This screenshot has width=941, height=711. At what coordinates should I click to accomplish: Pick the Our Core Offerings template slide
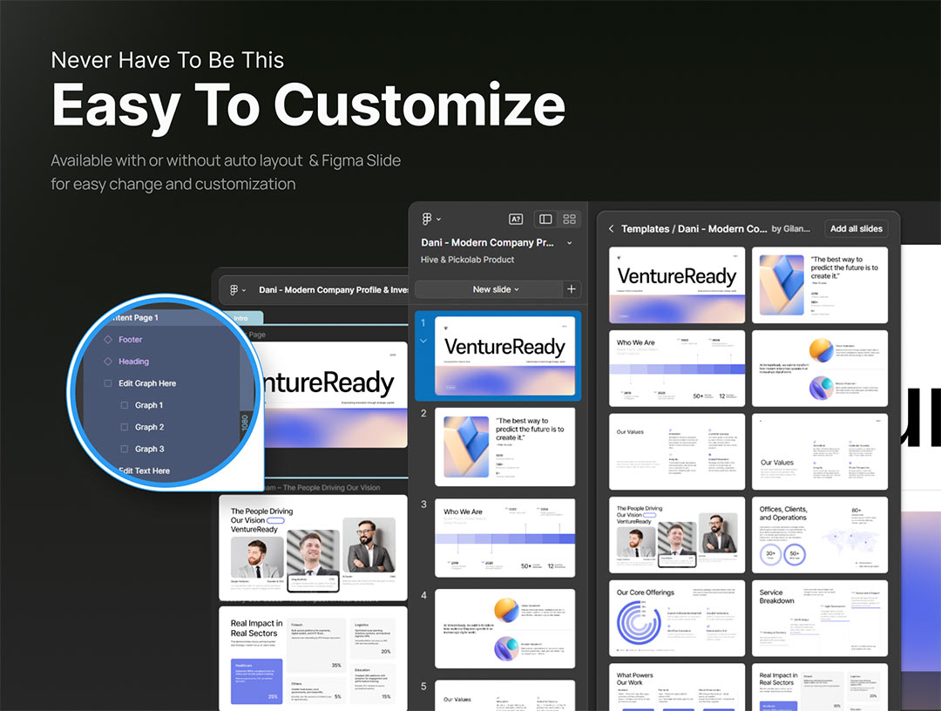point(677,619)
